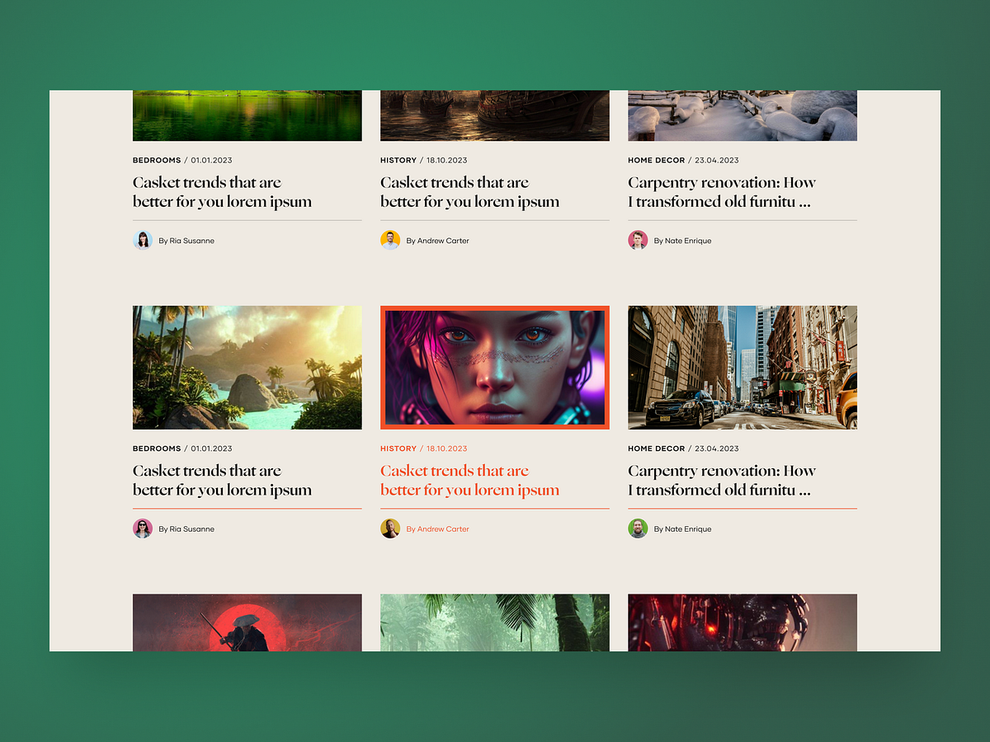The image size is (990, 742).
Task: Open the red robot machine thumbnail
Action: 742,622
